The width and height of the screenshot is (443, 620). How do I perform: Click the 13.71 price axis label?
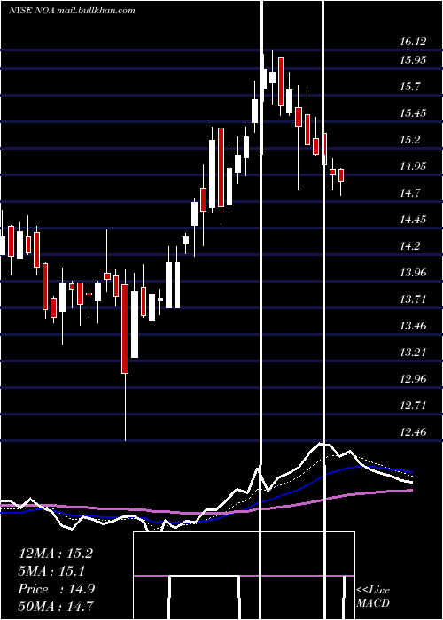click(x=413, y=299)
